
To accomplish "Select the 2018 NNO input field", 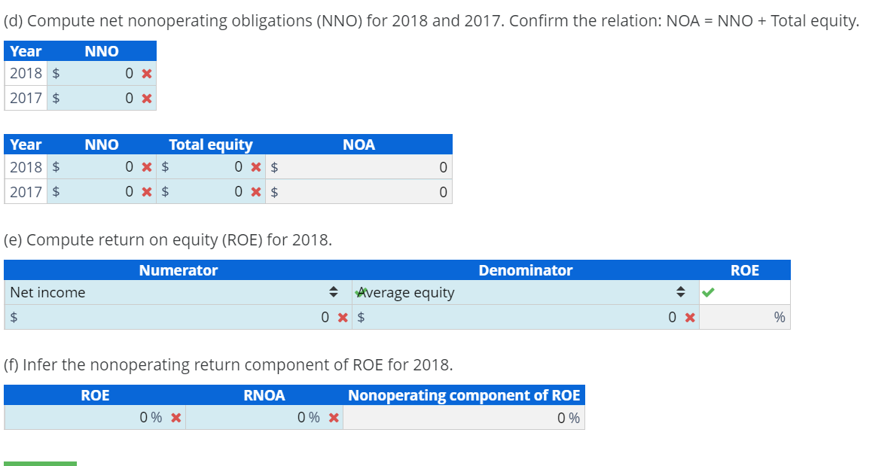I will [x=98, y=73].
